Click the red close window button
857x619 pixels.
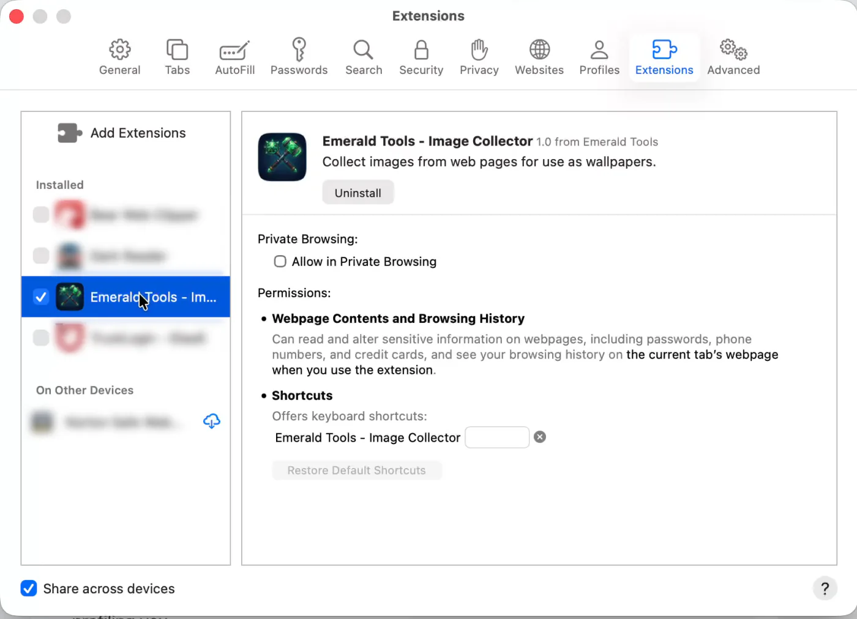coord(17,17)
